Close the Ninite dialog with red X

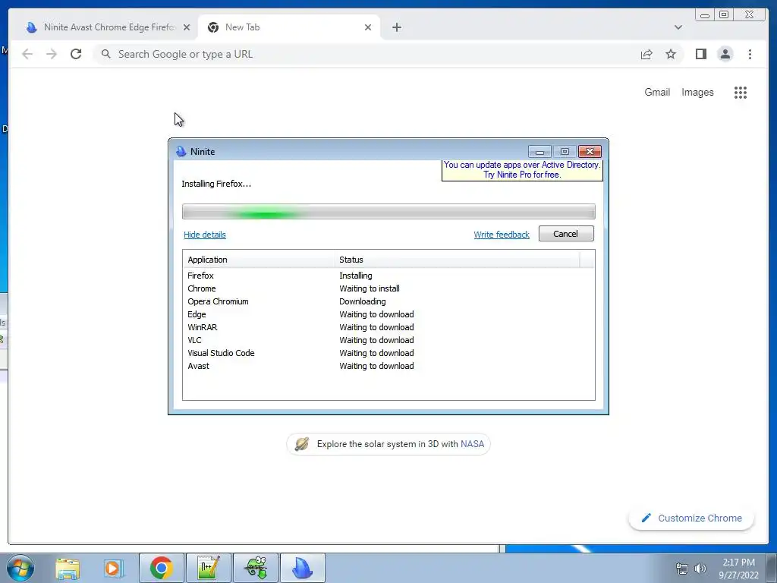590,151
